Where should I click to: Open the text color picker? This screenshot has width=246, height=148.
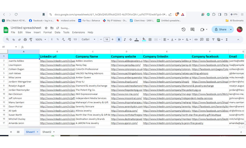coord(136,39)
